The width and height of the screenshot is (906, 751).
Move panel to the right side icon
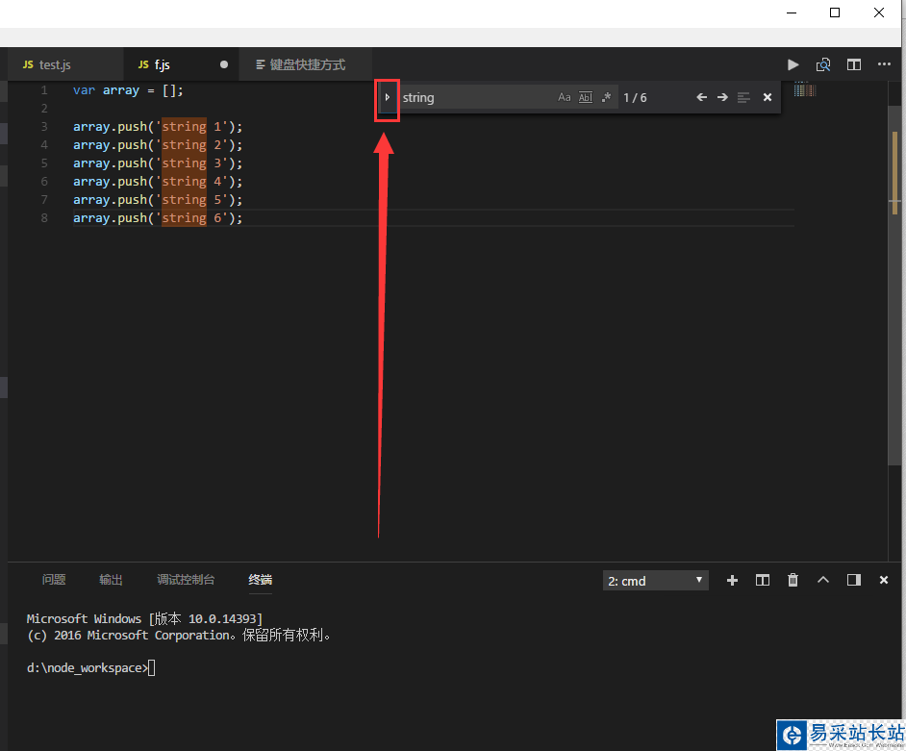[x=854, y=580]
